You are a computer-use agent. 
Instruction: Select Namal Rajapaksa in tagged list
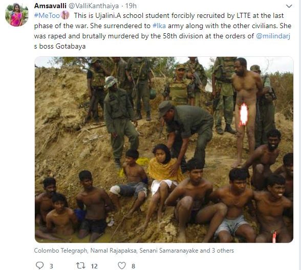[113, 251]
